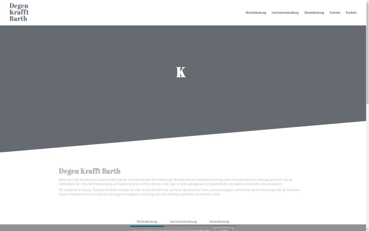369x231 pixels.
Task: Select Kontakt in the top navigation
Action: click(351, 13)
